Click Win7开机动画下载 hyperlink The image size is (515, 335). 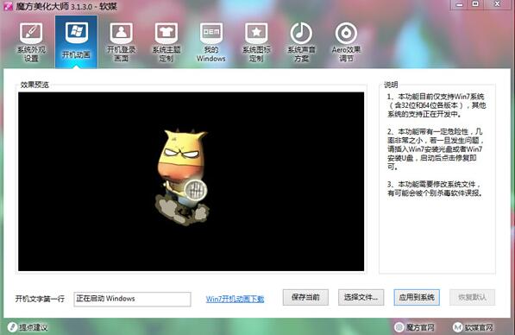click(235, 299)
